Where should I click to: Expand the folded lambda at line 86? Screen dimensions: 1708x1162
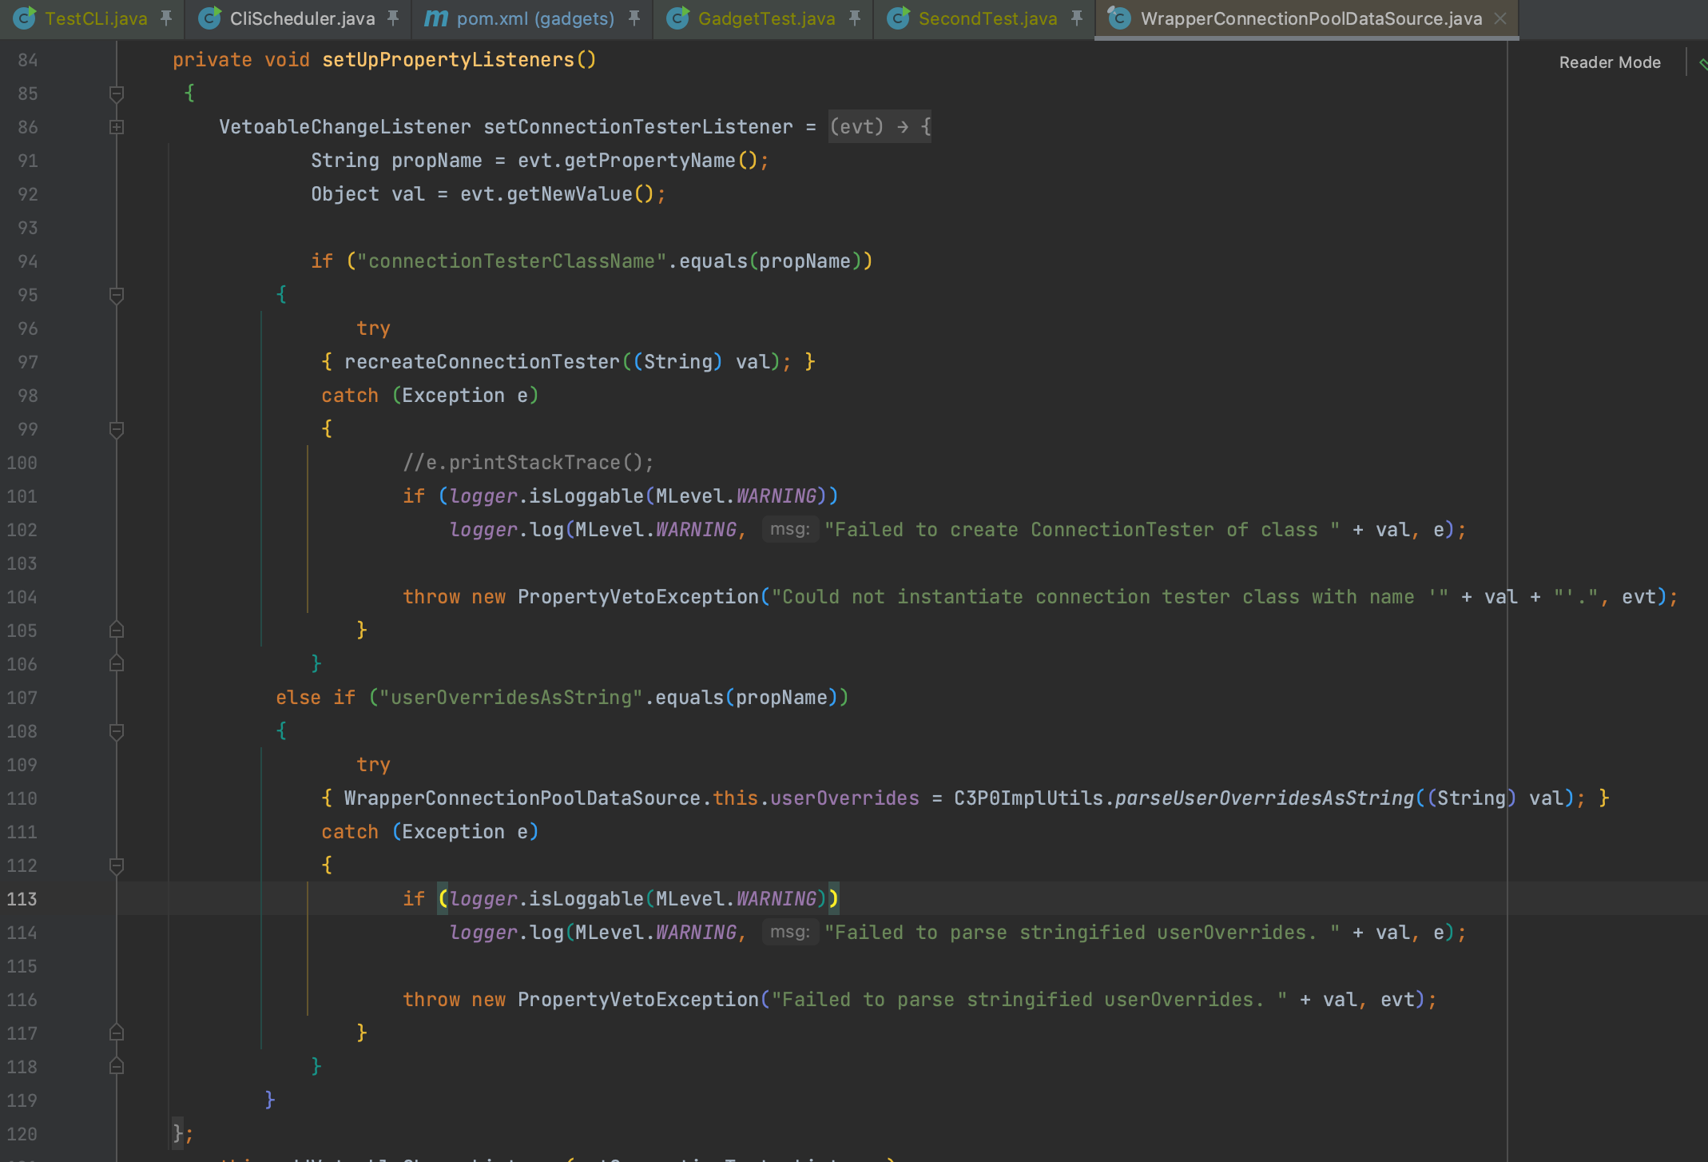pyautogui.click(x=117, y=127)
